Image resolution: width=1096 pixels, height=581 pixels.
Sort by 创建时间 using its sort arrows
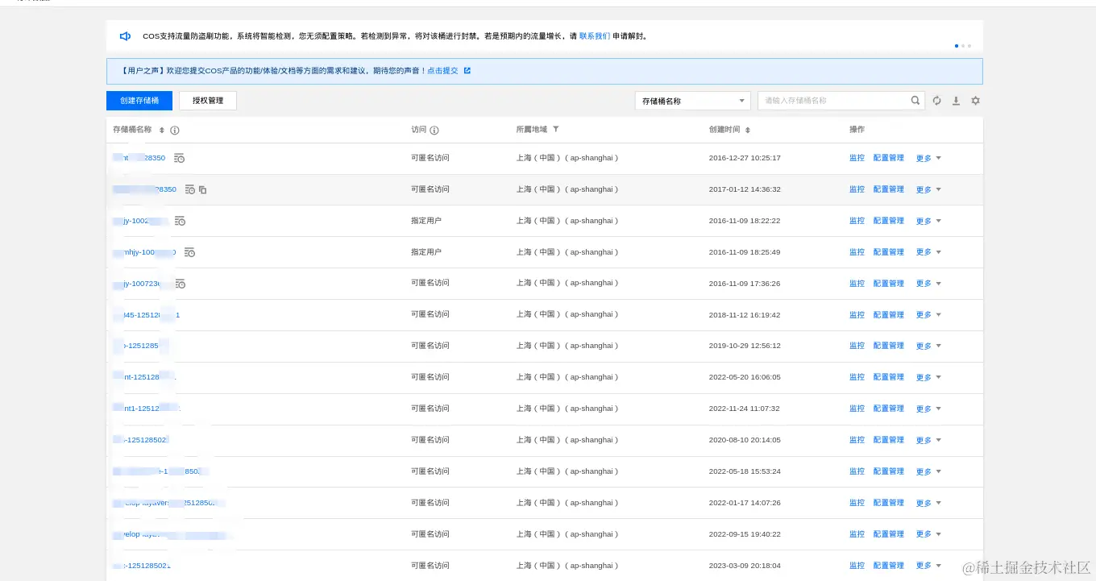[x=748, y=130]
